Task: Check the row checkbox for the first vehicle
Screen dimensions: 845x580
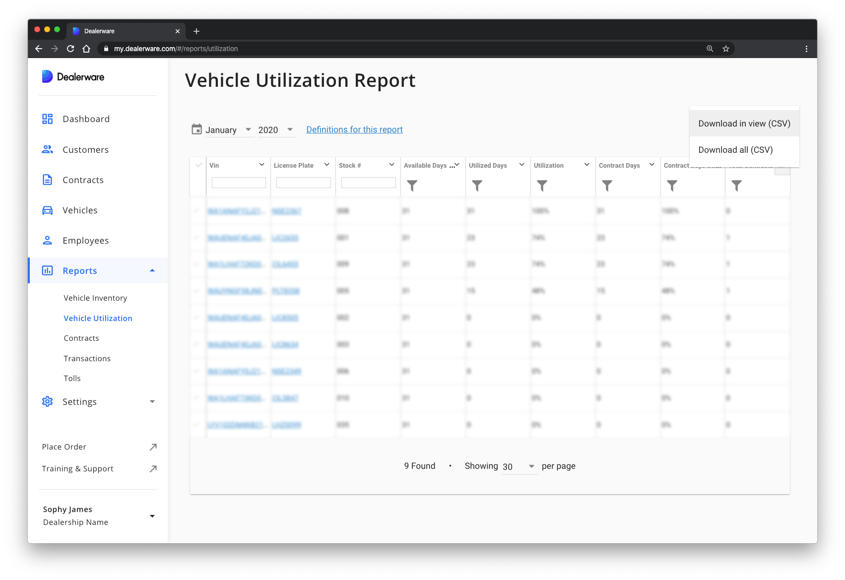Action: (198, 211)
